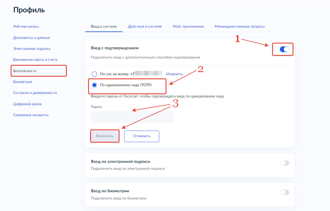Go to the 'Моб. приложения' tab
330x211 pixels.
pos(188,26)
